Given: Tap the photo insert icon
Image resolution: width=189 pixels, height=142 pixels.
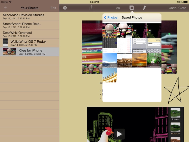Looking at the screenshot, I should [x=132, y=8].
